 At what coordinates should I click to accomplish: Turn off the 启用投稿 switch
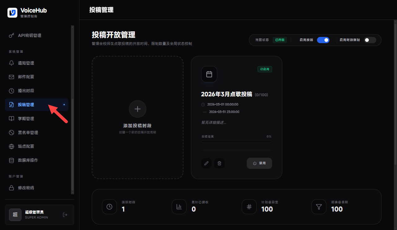pyautogui.click(x=323, y=40)
